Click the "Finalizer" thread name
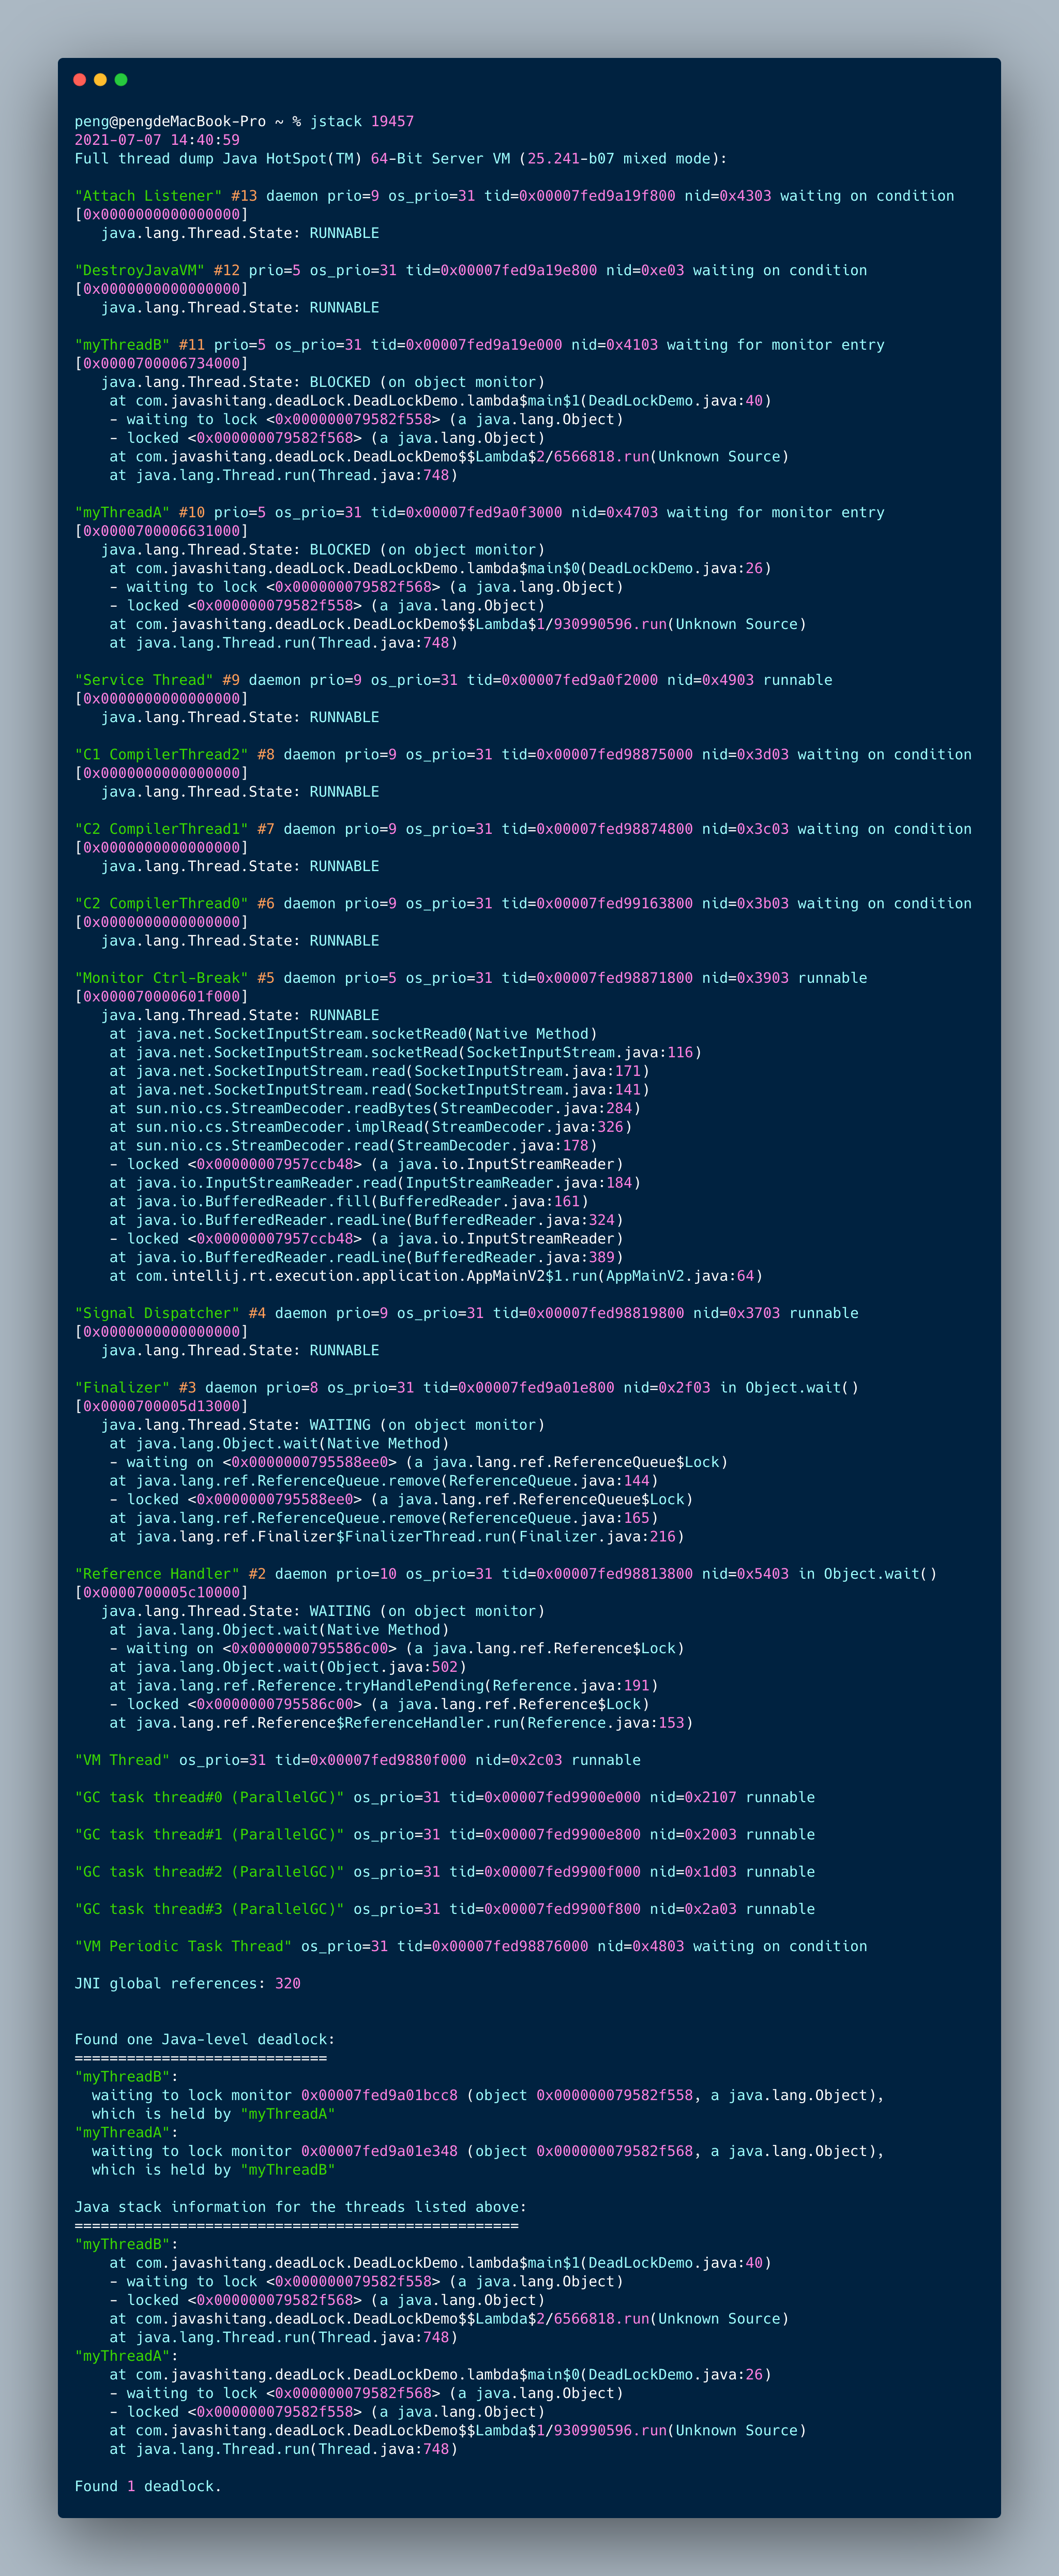Image resolution: width=1059 pixels, height=2576 pixels. [122, 1388]
